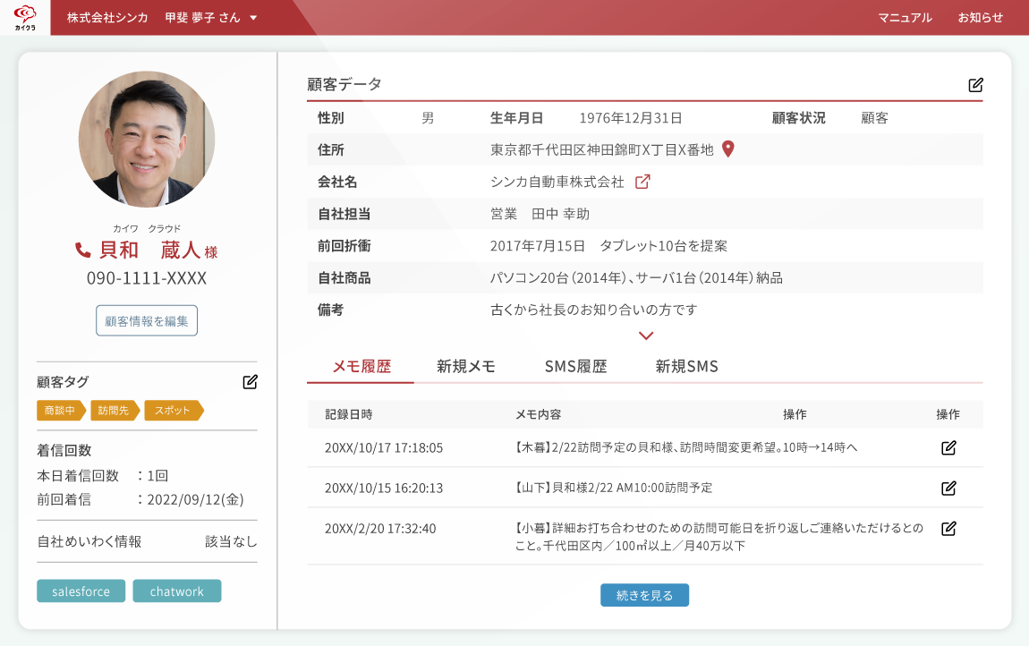Viewport: 1029px width, 646px height.
Task: Open the company external link icon
Action: (x=642, y=182)
